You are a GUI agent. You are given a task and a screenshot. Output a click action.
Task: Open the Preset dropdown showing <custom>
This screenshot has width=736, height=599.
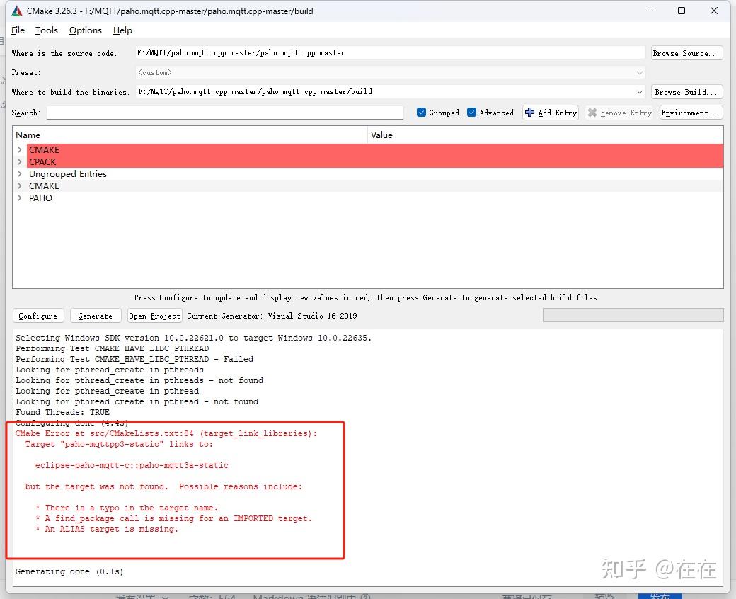390,72
